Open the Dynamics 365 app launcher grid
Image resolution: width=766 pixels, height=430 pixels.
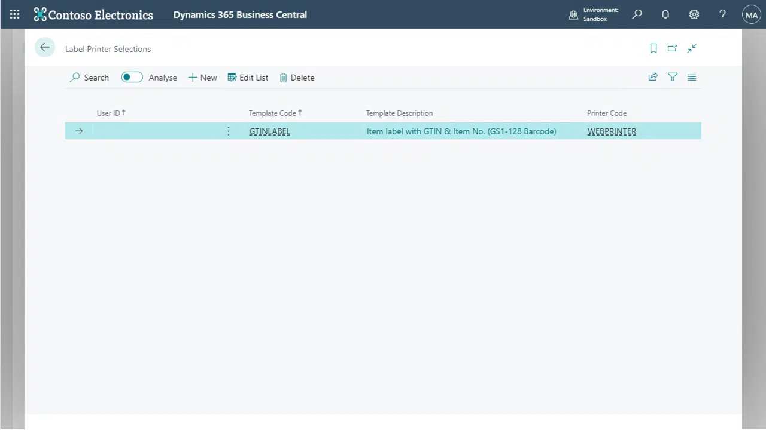(14, 14)
